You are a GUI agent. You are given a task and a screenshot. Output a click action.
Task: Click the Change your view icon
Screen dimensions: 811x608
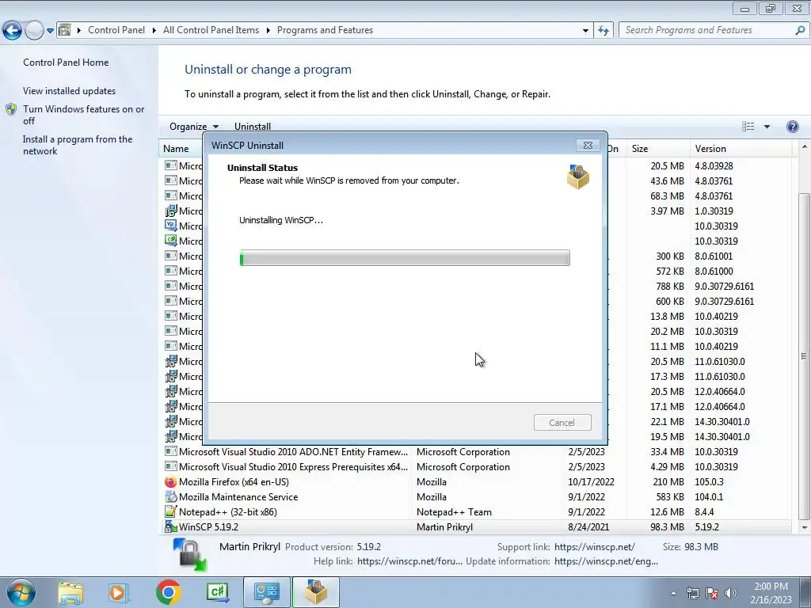point(748,127)
